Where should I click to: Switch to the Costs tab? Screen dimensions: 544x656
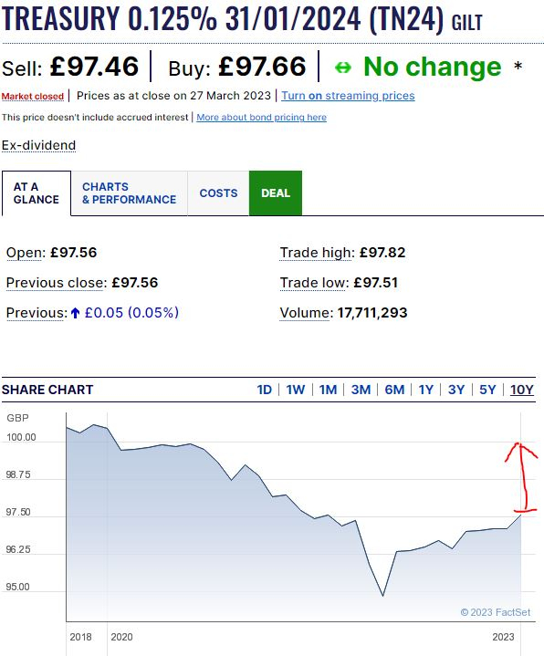pos(218,193)
